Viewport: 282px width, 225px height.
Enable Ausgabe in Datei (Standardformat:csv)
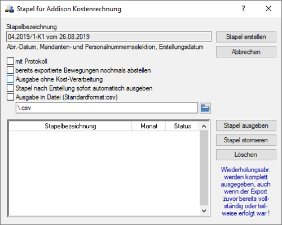tap(10, 97)
